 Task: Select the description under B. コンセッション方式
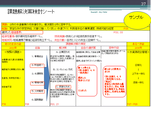tap(63, 78)
